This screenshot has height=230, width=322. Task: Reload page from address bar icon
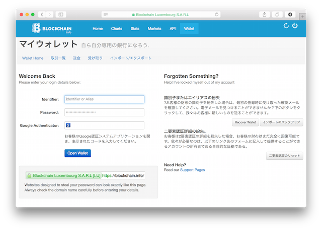[217, 15]
